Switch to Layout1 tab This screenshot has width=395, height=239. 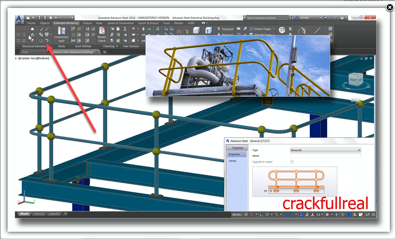click(x=39, y=214)
